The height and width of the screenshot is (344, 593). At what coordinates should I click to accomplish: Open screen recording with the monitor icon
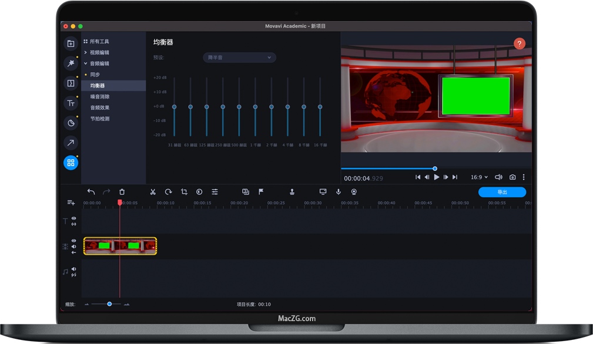click(x=323, y=191)
